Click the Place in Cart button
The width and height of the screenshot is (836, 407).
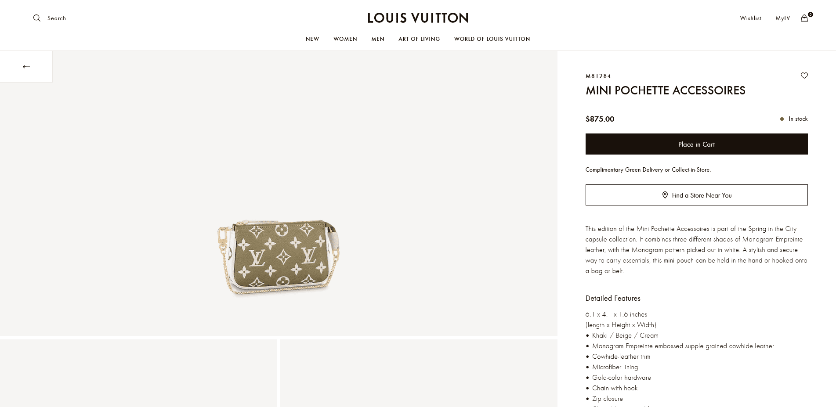696,144
